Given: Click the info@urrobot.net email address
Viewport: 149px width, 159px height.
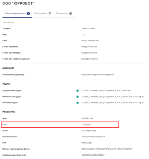Looking at the screenshot, I should [x=89, y=47].
